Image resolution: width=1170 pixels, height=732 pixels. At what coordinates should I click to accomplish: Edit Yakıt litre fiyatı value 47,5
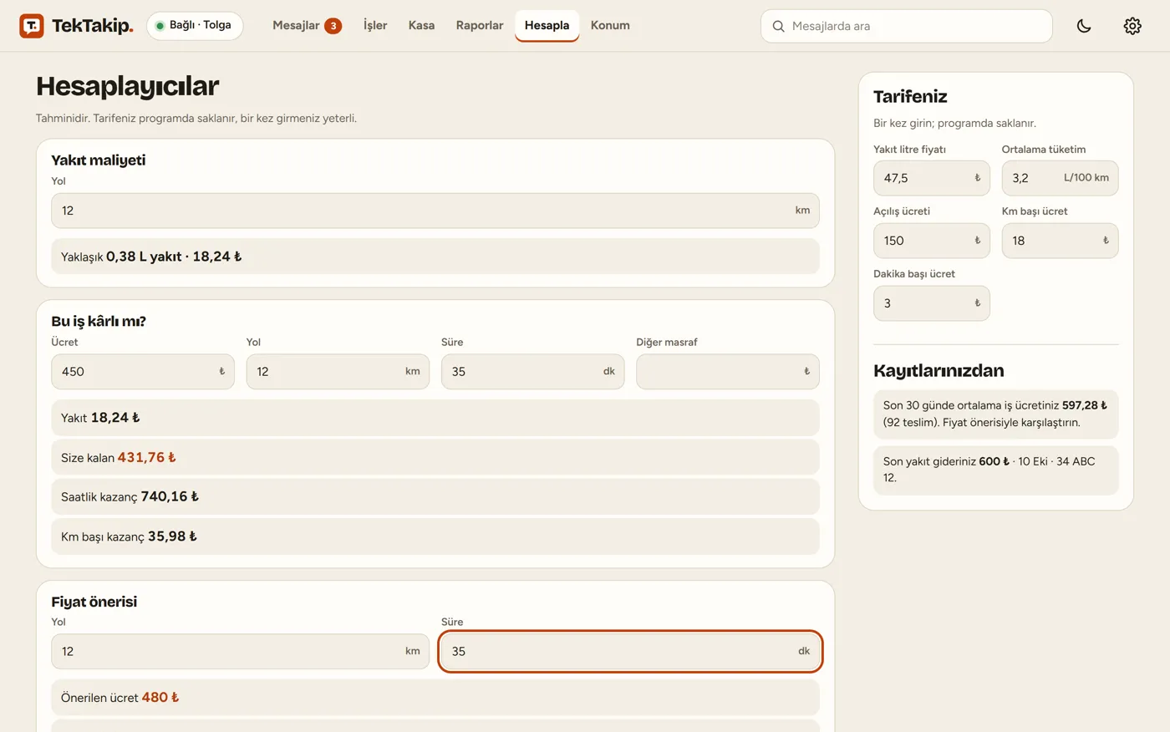click(x=931, y=178)
